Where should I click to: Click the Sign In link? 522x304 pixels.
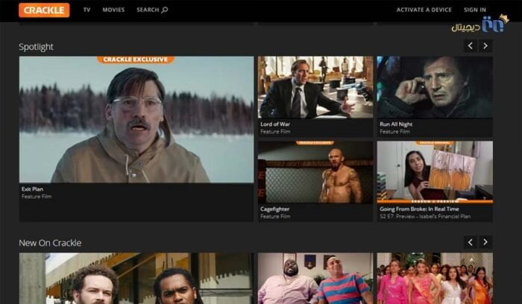click(475, 10)
